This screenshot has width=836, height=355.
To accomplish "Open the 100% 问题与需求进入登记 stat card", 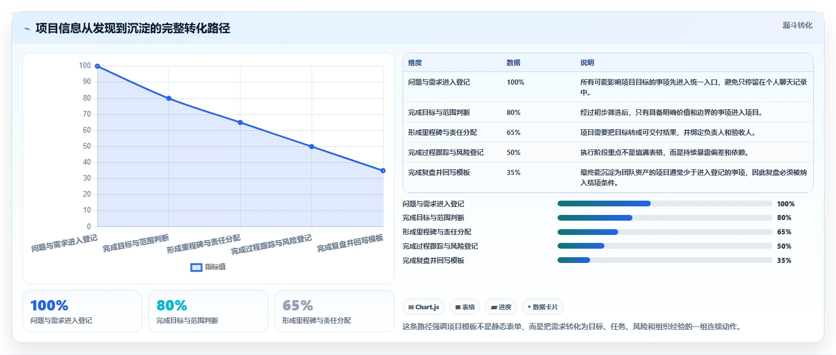I will pyautogui.click(x=82, y=311).
